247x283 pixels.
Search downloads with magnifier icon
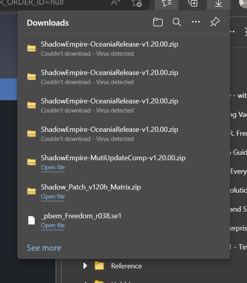tap(177, 22)
